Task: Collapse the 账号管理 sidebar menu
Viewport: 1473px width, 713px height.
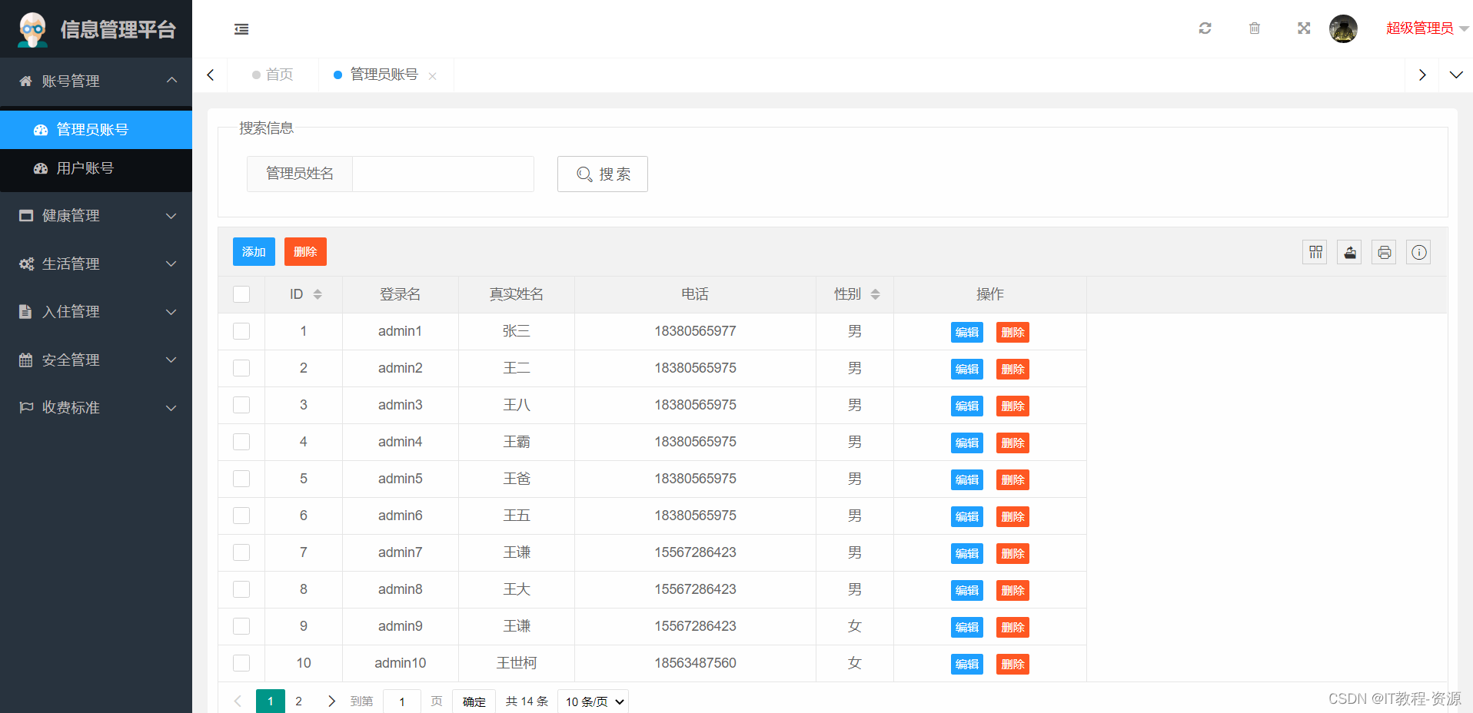Action: 96,81
